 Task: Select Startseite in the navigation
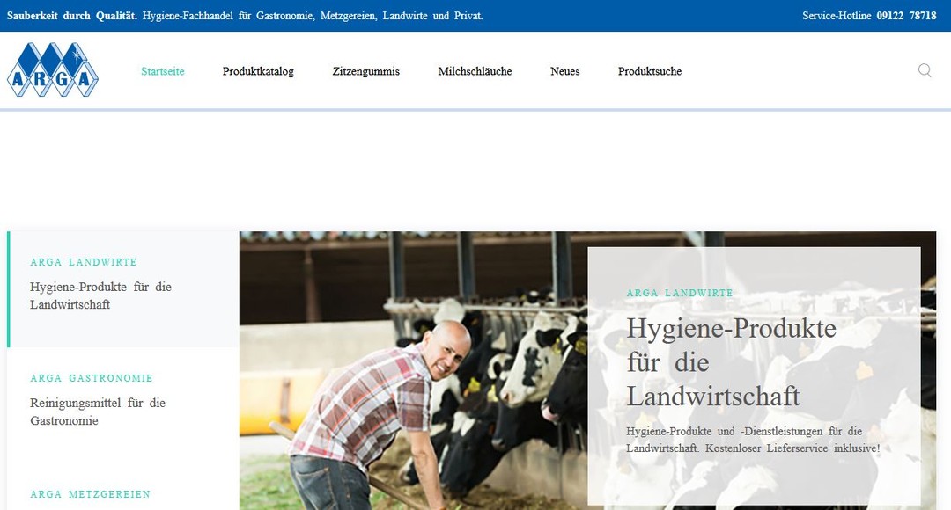click(162, 71)
